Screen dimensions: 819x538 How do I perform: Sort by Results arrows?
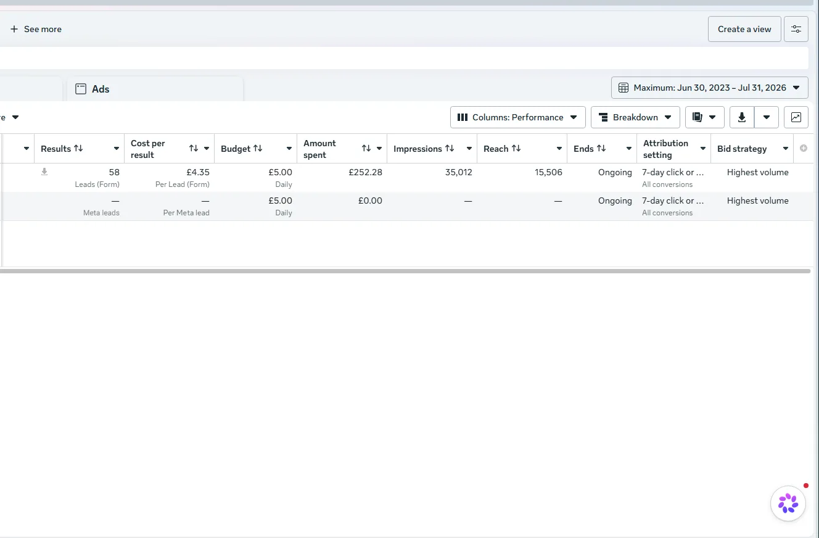(x=78, y=148)
